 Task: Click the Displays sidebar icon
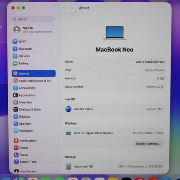tap(16, 116)
